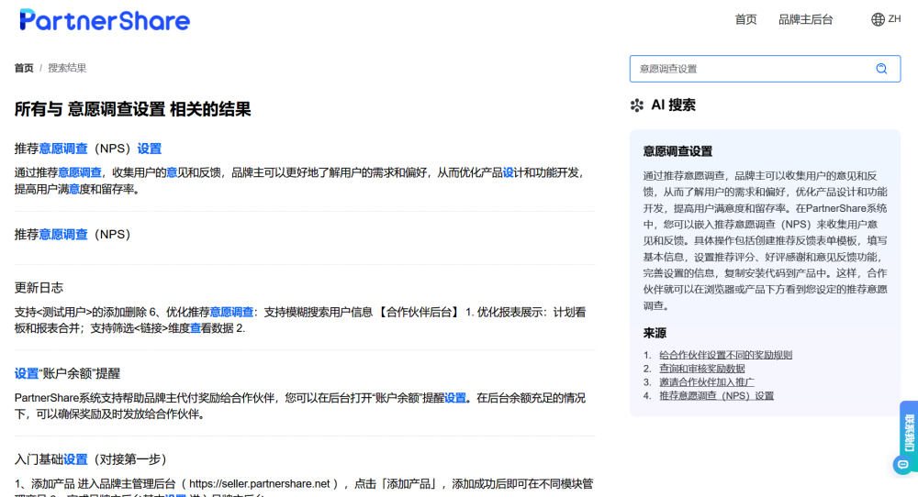The width and height of the screenshot is (918, 497).
Task: Click snippet starting 通过推荐意愿调查，收集用户的意见
Action: (301, 181)
